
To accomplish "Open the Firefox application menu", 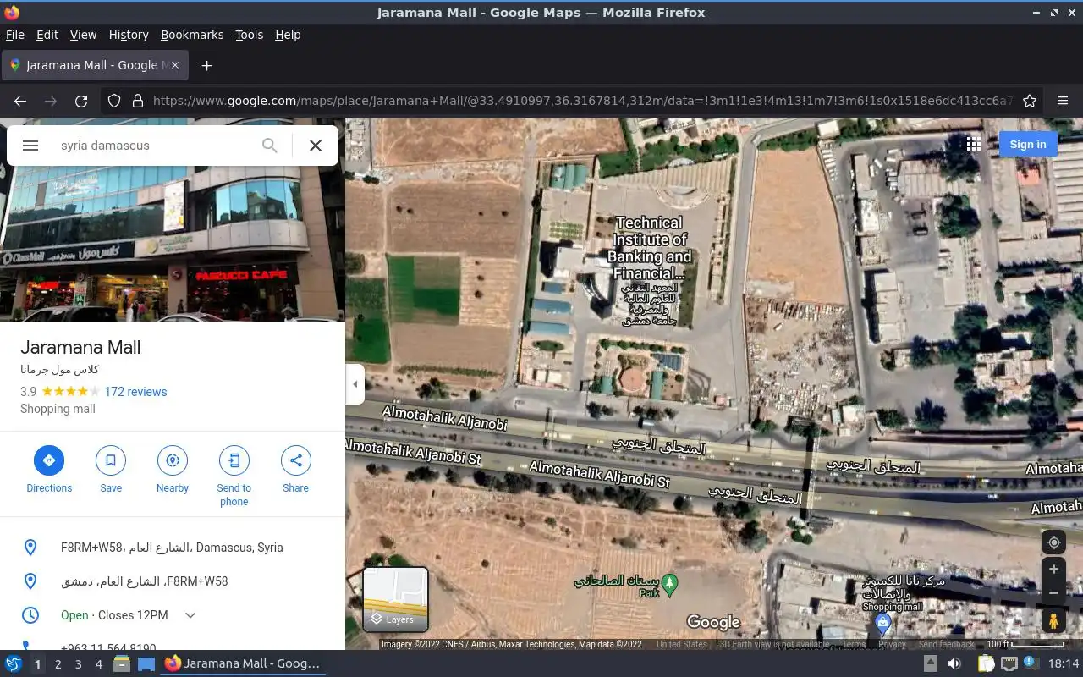I will pos(1063,101).
